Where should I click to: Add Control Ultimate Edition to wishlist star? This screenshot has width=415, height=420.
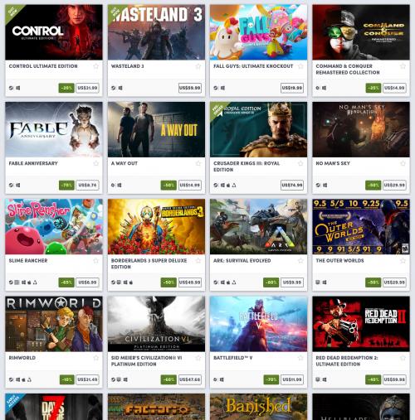pos(95,66)
